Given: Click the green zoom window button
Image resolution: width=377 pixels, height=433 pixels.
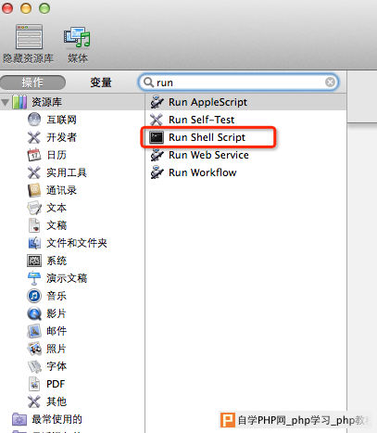Looking at the screenshot, I should (44, 8).
